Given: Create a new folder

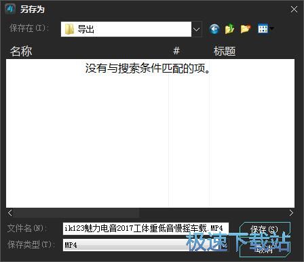Looking at the screenshot, I should (x=246, y=29).
